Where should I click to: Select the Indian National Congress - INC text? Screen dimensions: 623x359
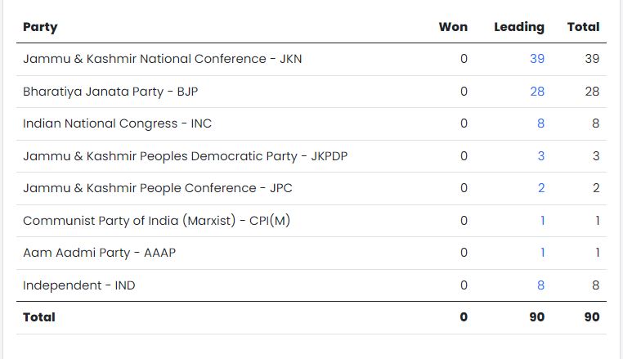[118, 123]
